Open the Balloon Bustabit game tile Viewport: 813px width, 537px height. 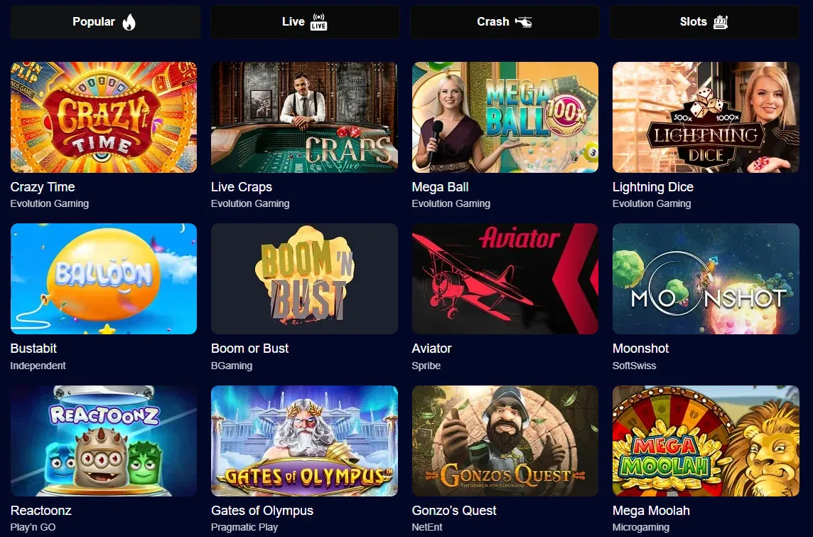pos(104,279)
